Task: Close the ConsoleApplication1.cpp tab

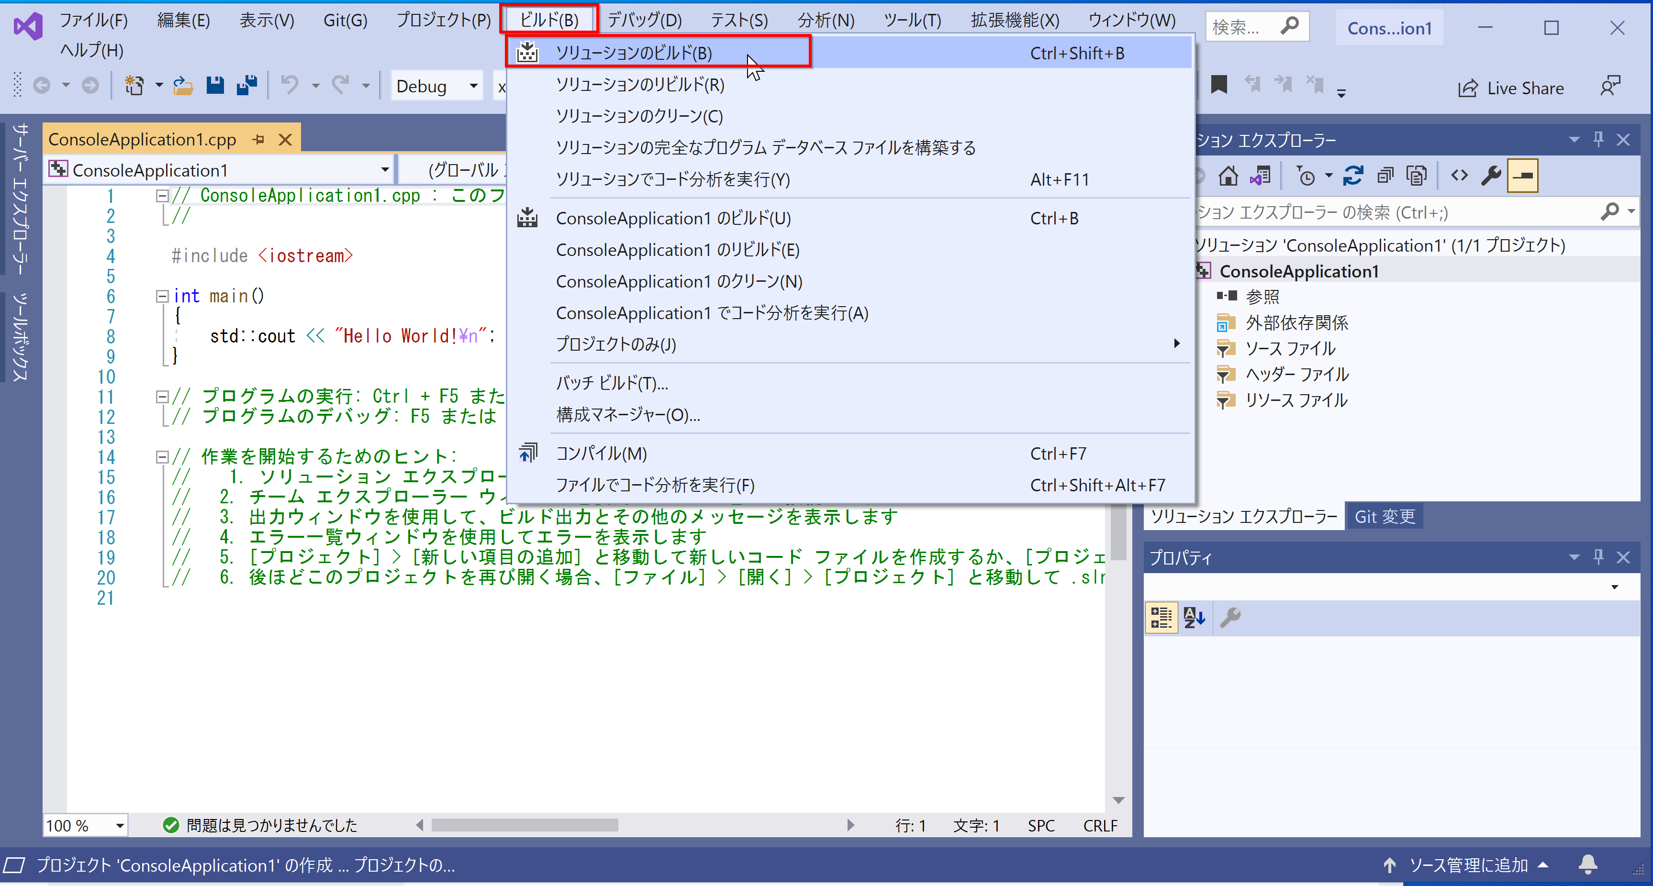Action: pyautogui.click(x=286, y=139)
